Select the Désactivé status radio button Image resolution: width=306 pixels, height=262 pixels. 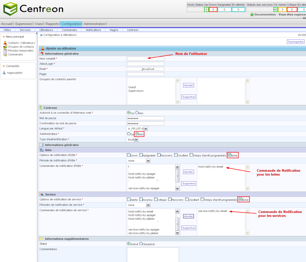pos(141,244)
